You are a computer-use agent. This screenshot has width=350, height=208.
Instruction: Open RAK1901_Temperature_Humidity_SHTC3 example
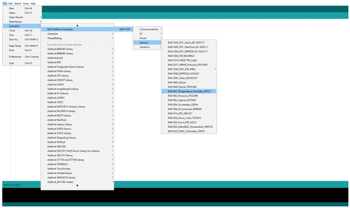(189, 91)
